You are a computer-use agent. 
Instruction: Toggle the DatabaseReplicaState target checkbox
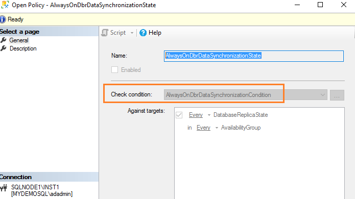tap(179, 115)
